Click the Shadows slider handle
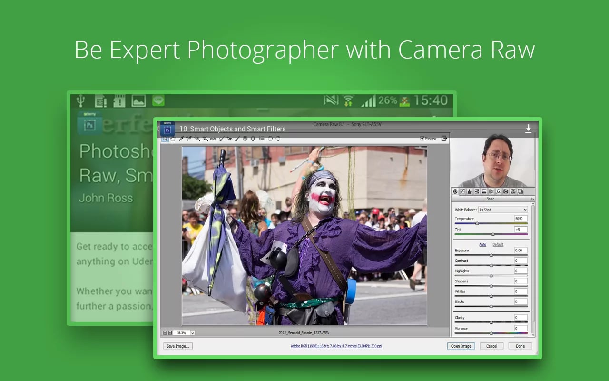Screen dimensions: 609x381 (491, 286)
